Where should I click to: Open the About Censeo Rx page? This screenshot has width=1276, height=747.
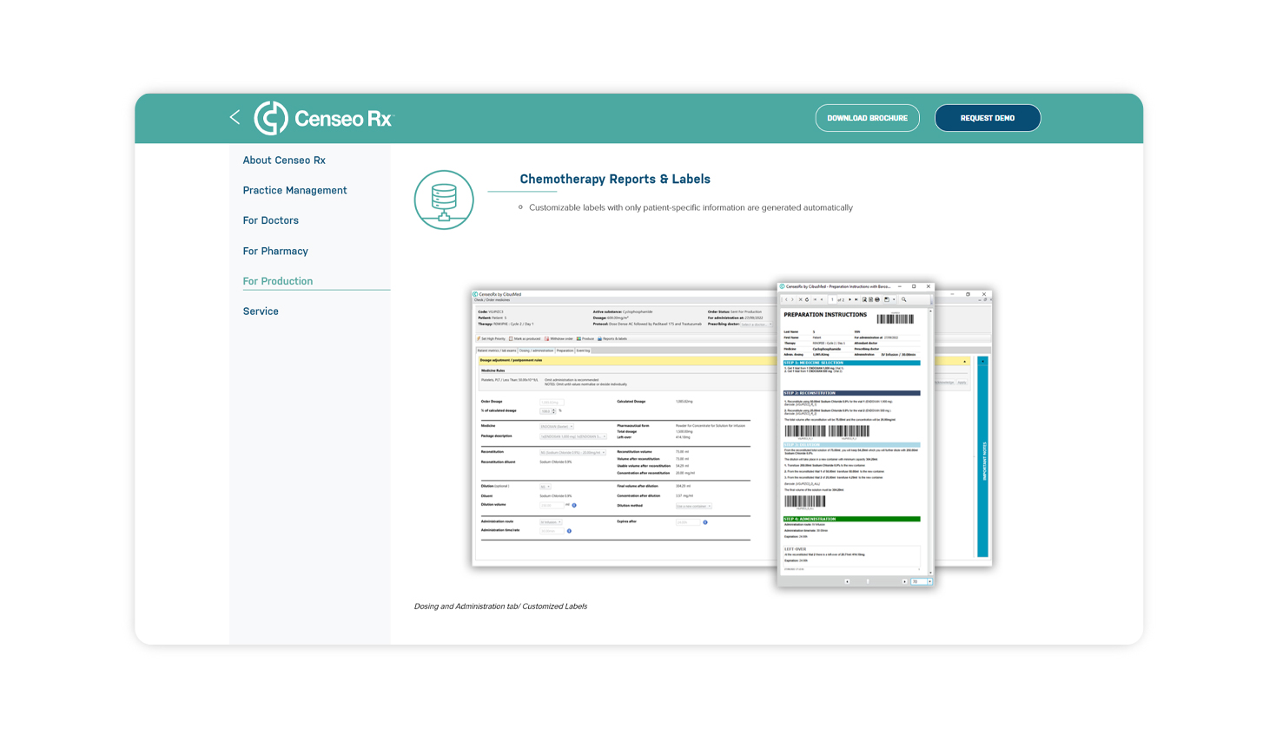284,161
